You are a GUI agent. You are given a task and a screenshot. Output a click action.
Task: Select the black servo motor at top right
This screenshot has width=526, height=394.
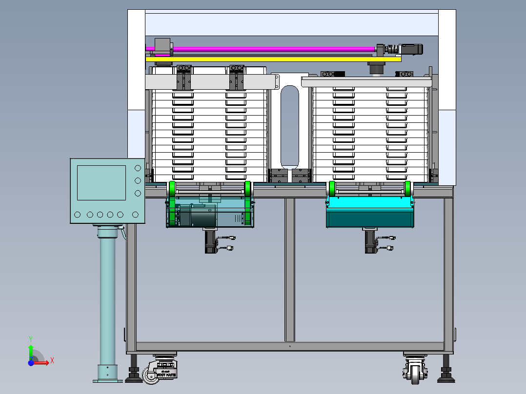tap(412, 49)
